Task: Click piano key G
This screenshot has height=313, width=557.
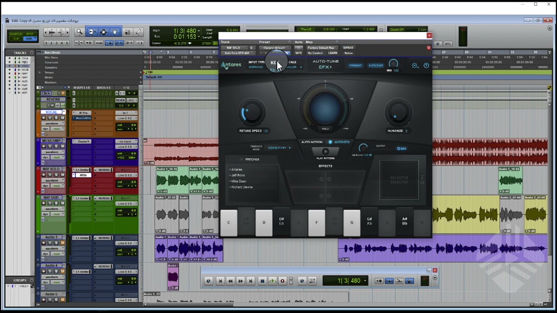Action: click(352, 223)
